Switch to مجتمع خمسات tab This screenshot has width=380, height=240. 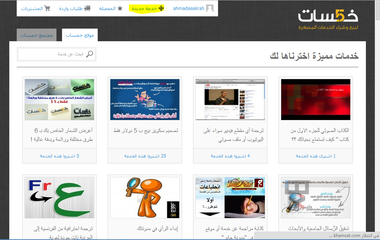(37, 35)
